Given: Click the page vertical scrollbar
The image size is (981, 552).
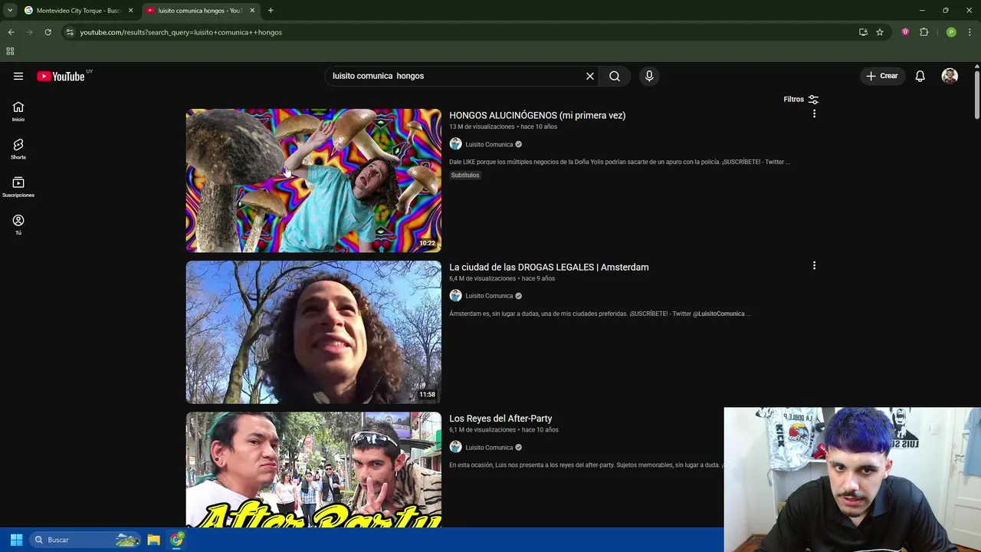Looking at the screenshot, I should click(977, 96).
